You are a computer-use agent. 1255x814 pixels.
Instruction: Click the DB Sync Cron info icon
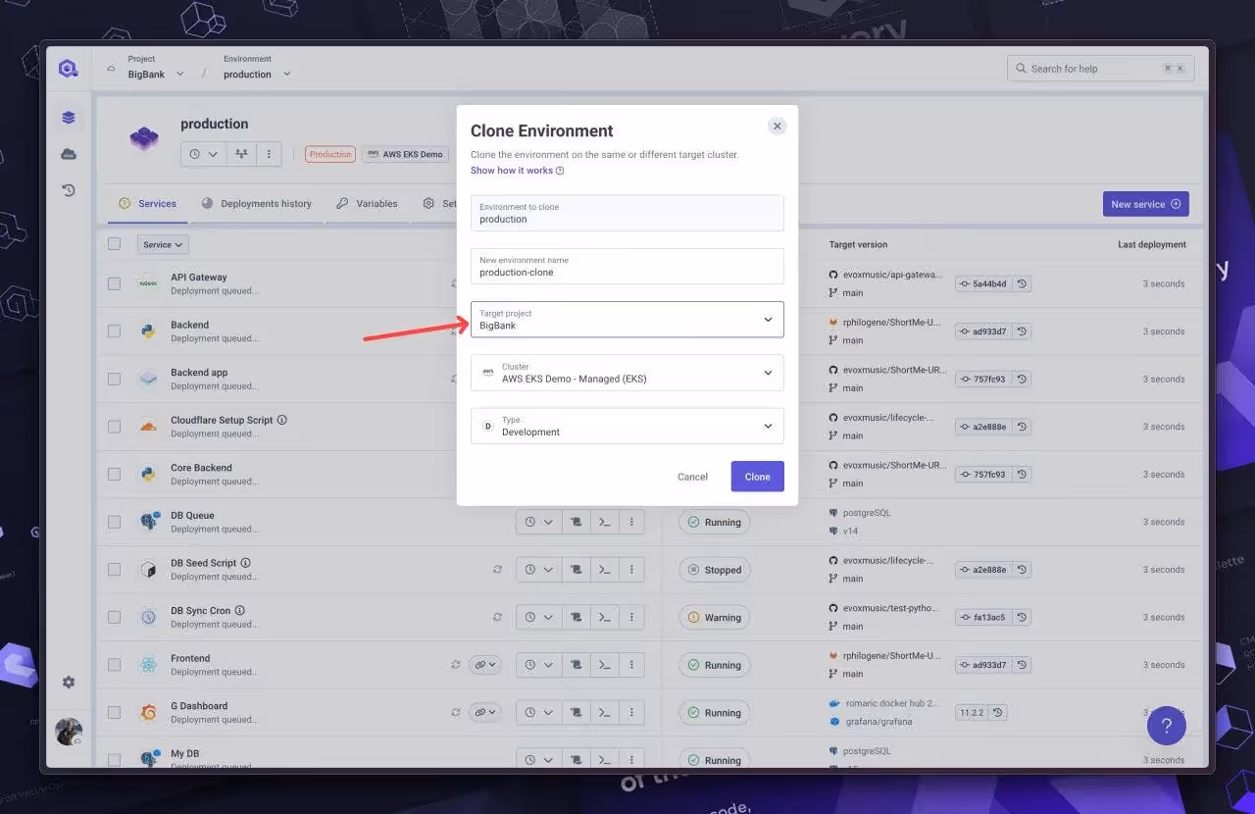[x=240, y=610]
